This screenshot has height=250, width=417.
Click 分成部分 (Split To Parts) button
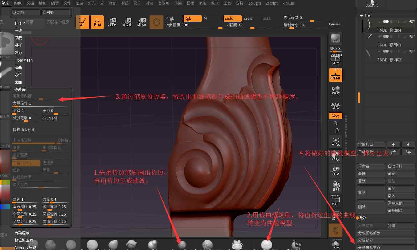pyautogui.click(x=386, y=240)
